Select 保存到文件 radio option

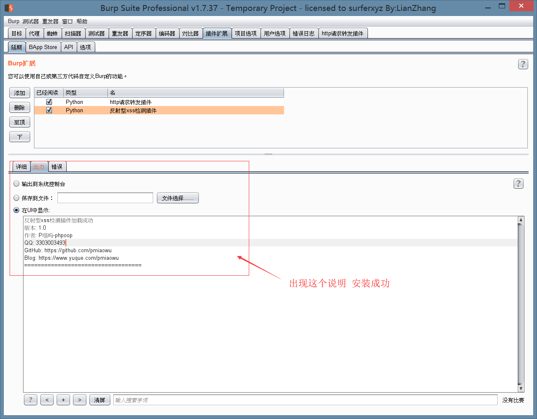[16, 198]
